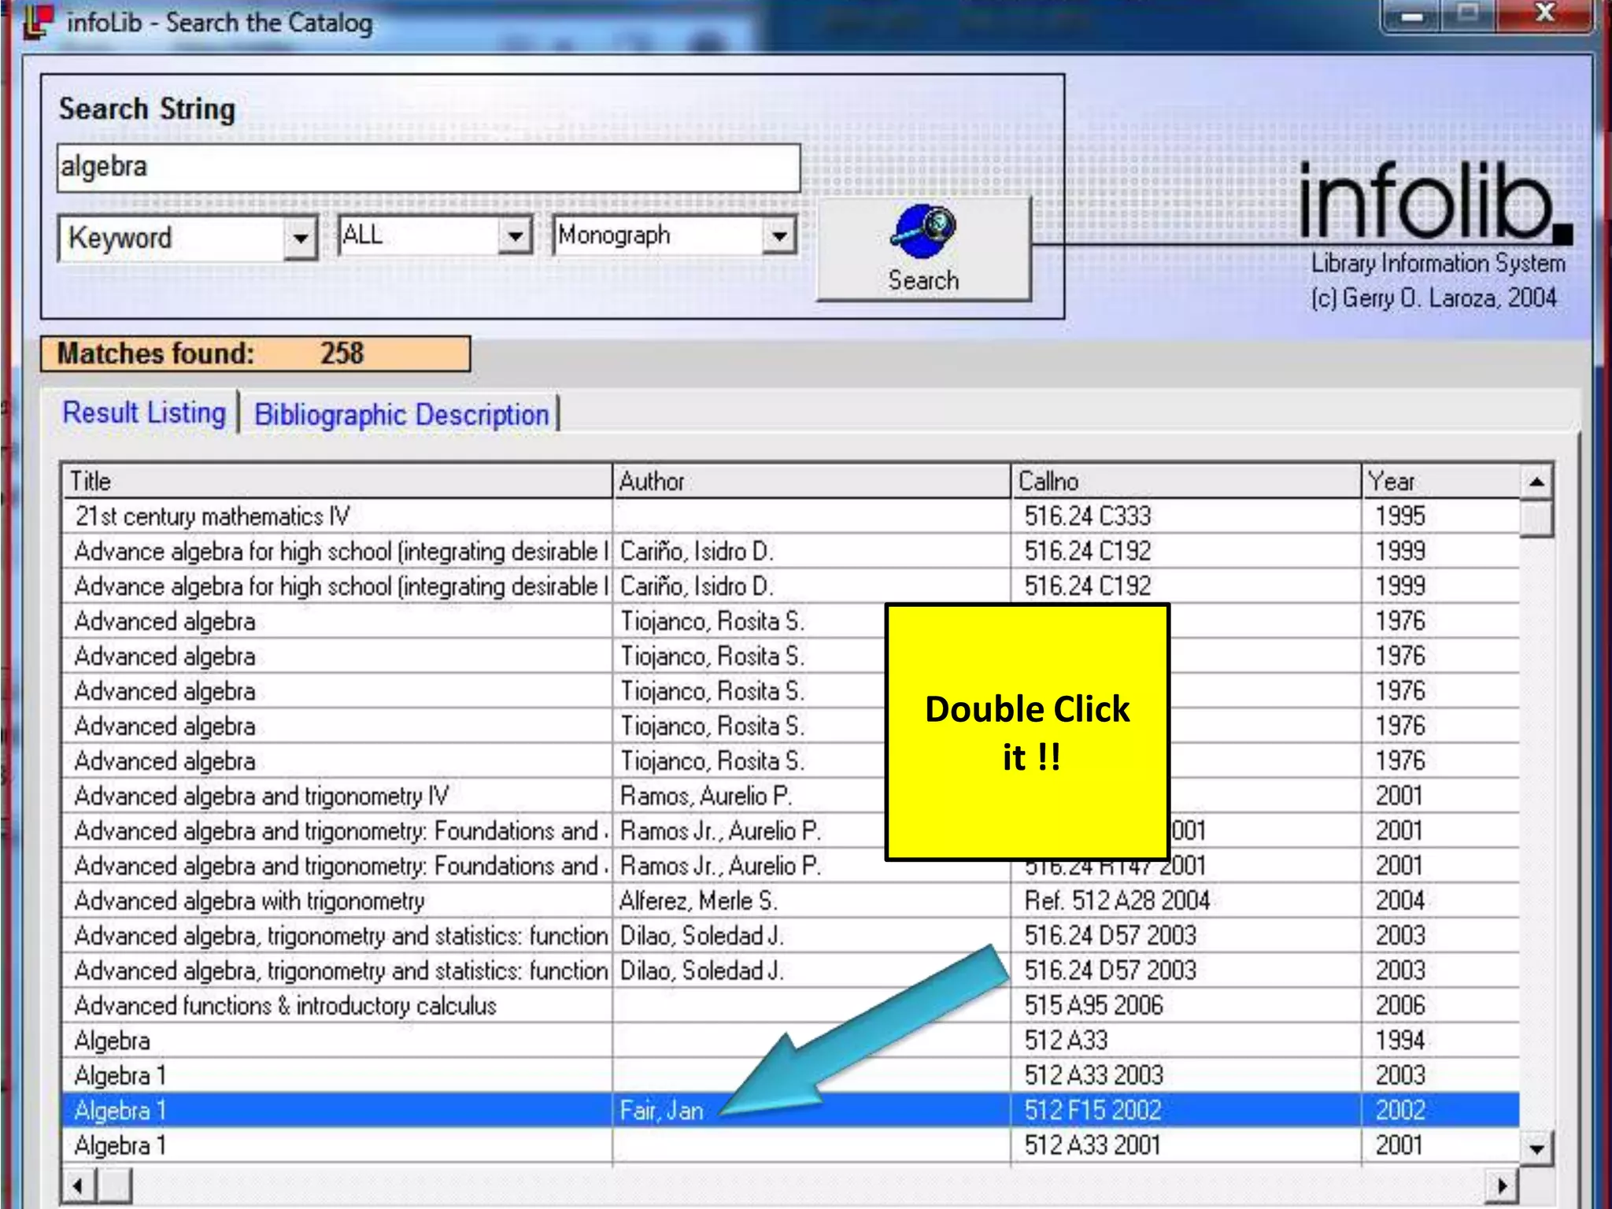The height and width of the screenshot is (1209, 1612).
Task: Minimize the infoLib window
Action: pos(1411,16)
